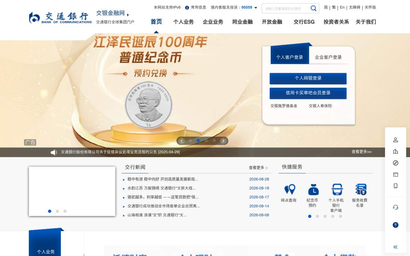Select second dot under 快捷服务
The height and width of the screenshot is (256, 410).
pos(317,216)
